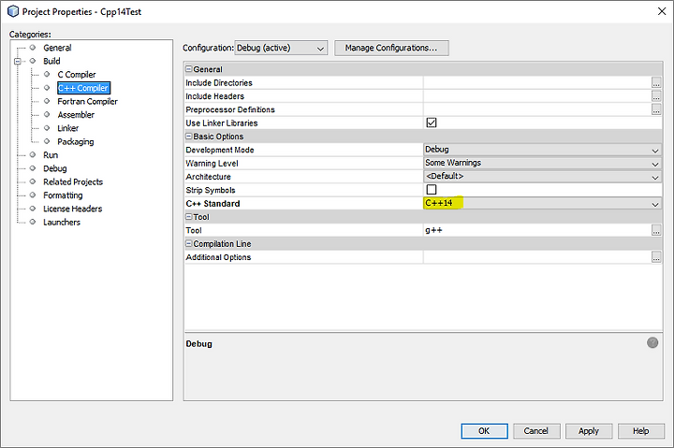Click the Architecture property label

(208, 177)
